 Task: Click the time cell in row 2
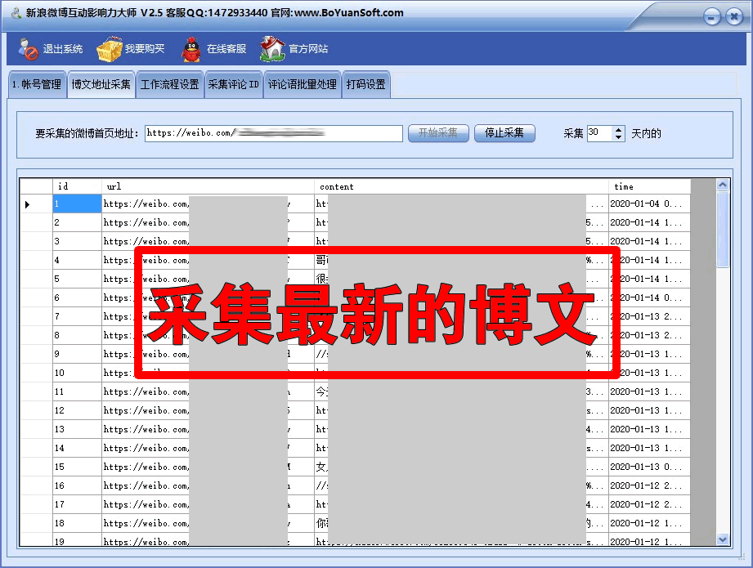pyautogui.click(x=650, y=223)
